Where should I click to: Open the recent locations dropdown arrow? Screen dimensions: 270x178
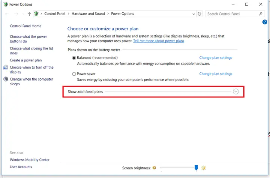coord(23,14)
